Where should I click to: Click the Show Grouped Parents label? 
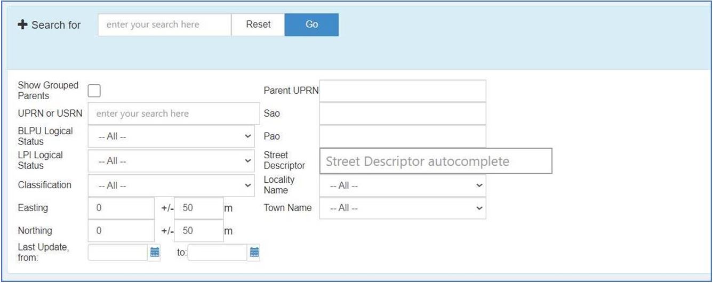point(48,91)
